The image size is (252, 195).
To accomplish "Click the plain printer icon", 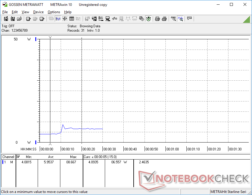I will pos(164,19).
